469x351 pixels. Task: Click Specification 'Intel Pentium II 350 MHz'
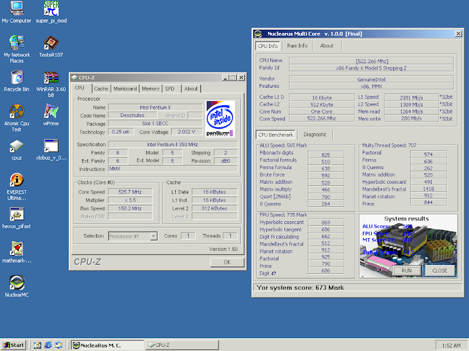click(x=172, y=144)
